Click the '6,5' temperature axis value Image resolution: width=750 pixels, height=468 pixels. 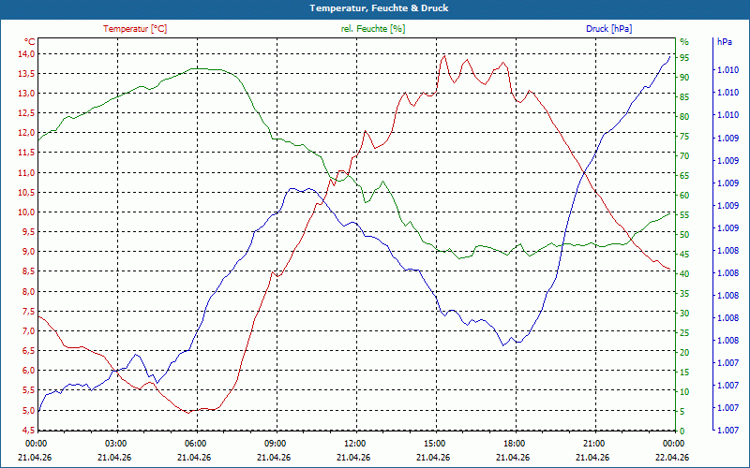click(x=28, y=350)
